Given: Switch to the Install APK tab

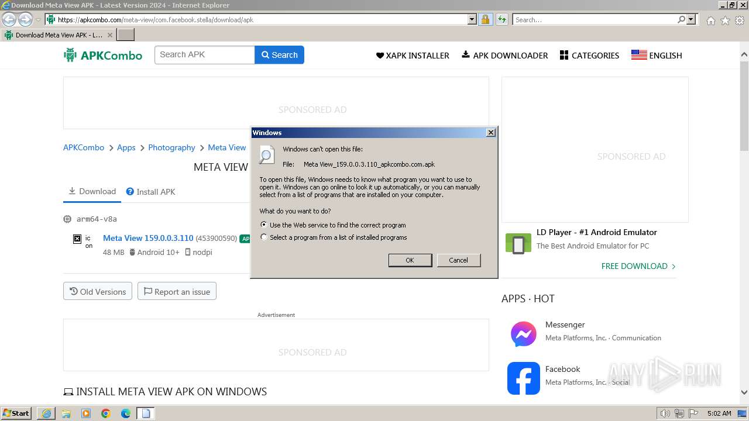Looking at the screenshot, I should coord(151,192).
